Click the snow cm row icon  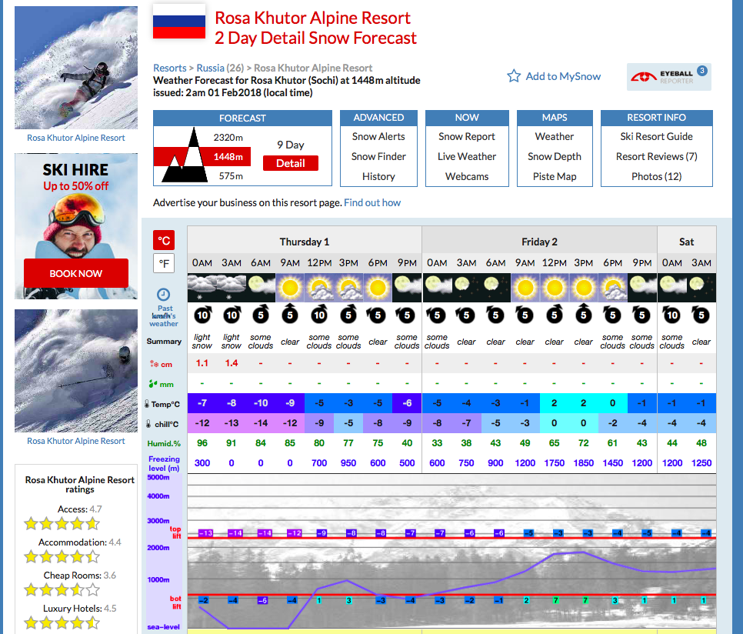(154, 364)
